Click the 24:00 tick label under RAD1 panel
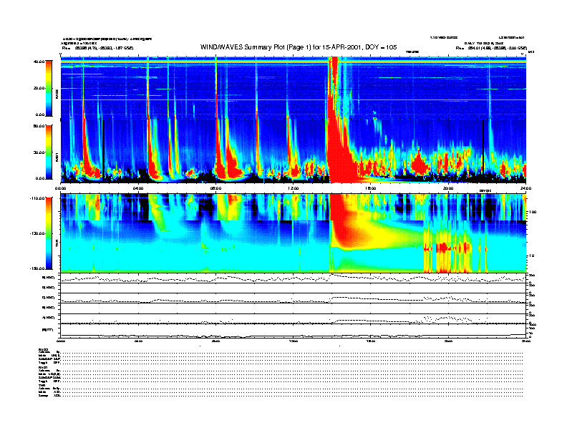The width and height of the screenshot is (567, 438). (525, 188)
